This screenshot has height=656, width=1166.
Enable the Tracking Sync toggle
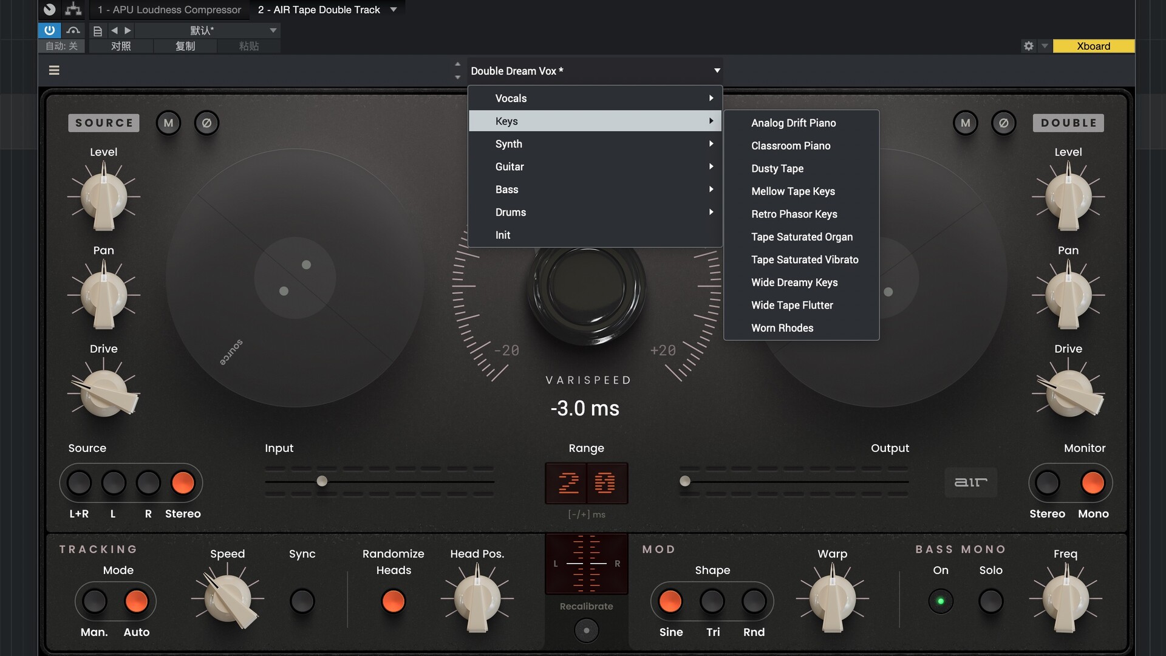coord(302,601)
